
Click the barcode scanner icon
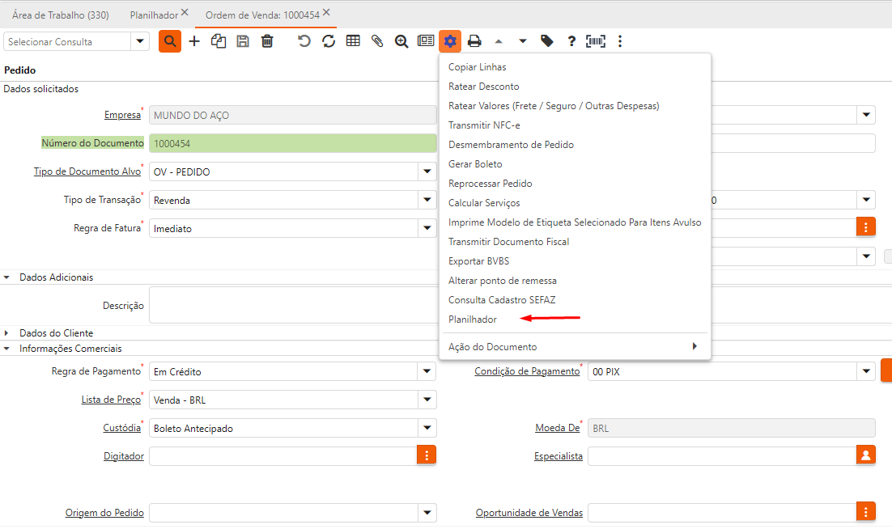(x=596, y=41)
